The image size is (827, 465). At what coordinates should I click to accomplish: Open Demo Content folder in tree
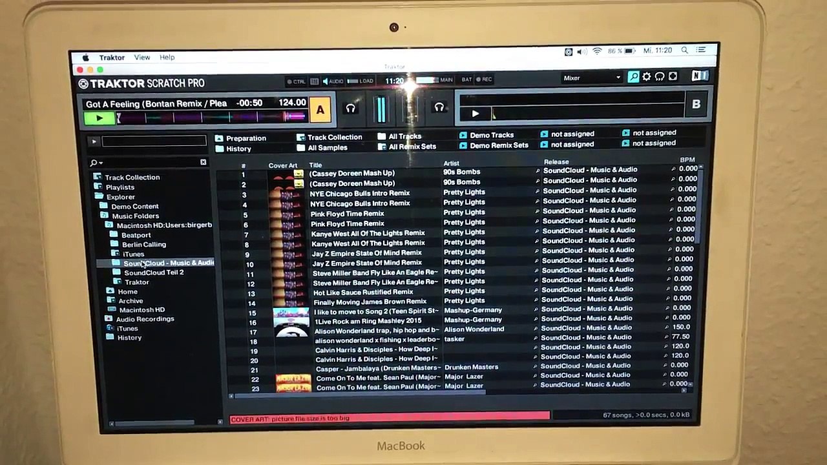[x=129, y=206]
